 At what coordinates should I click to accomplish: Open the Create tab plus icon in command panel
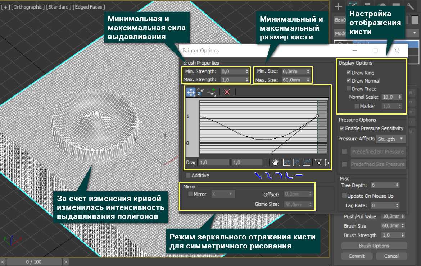(338, 6)
